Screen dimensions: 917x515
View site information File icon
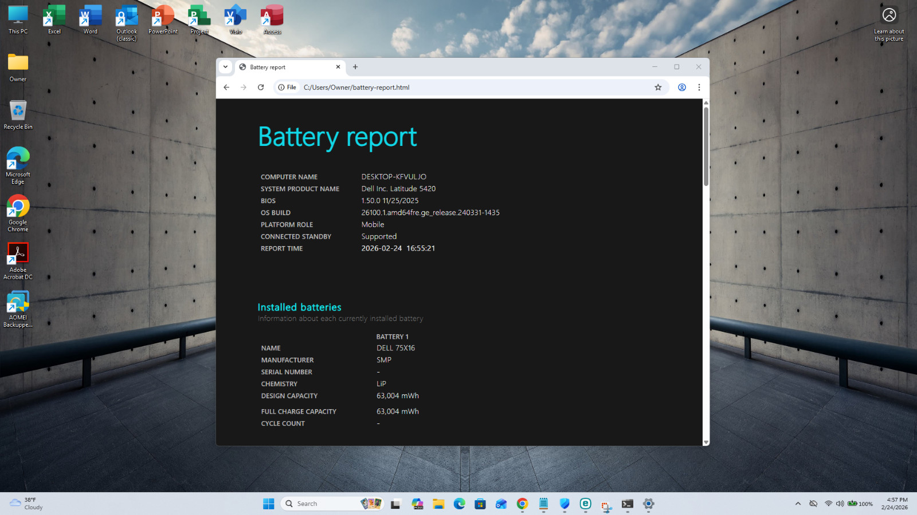pos(287,88)
